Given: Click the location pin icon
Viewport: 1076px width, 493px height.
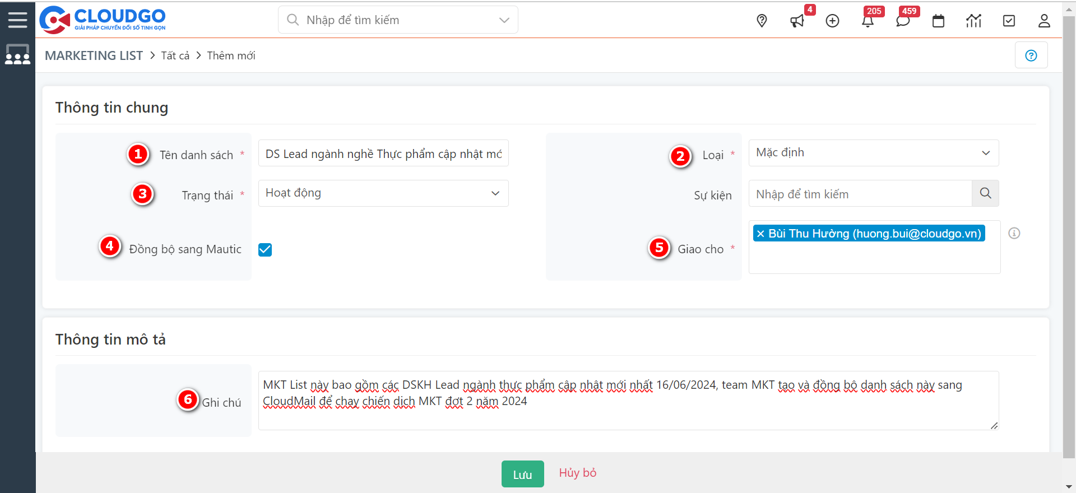Looking at the screenshot, I should pyautogui.click(x=762, y=21).
